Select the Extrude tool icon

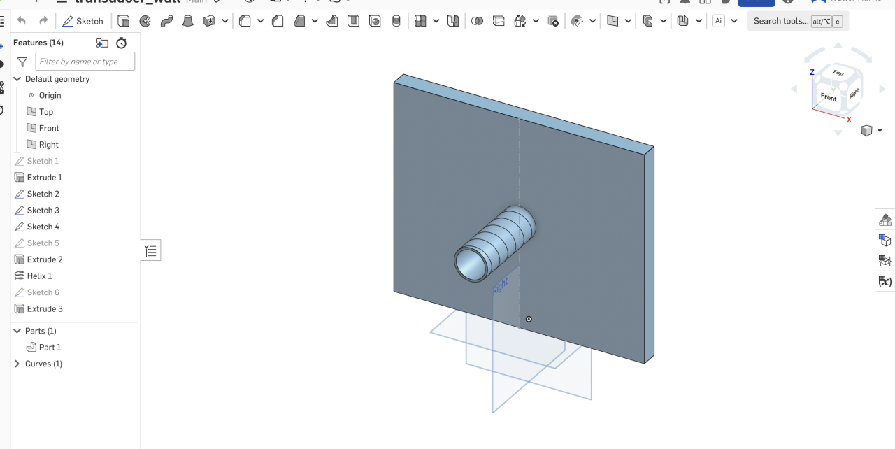pos(124,21)
